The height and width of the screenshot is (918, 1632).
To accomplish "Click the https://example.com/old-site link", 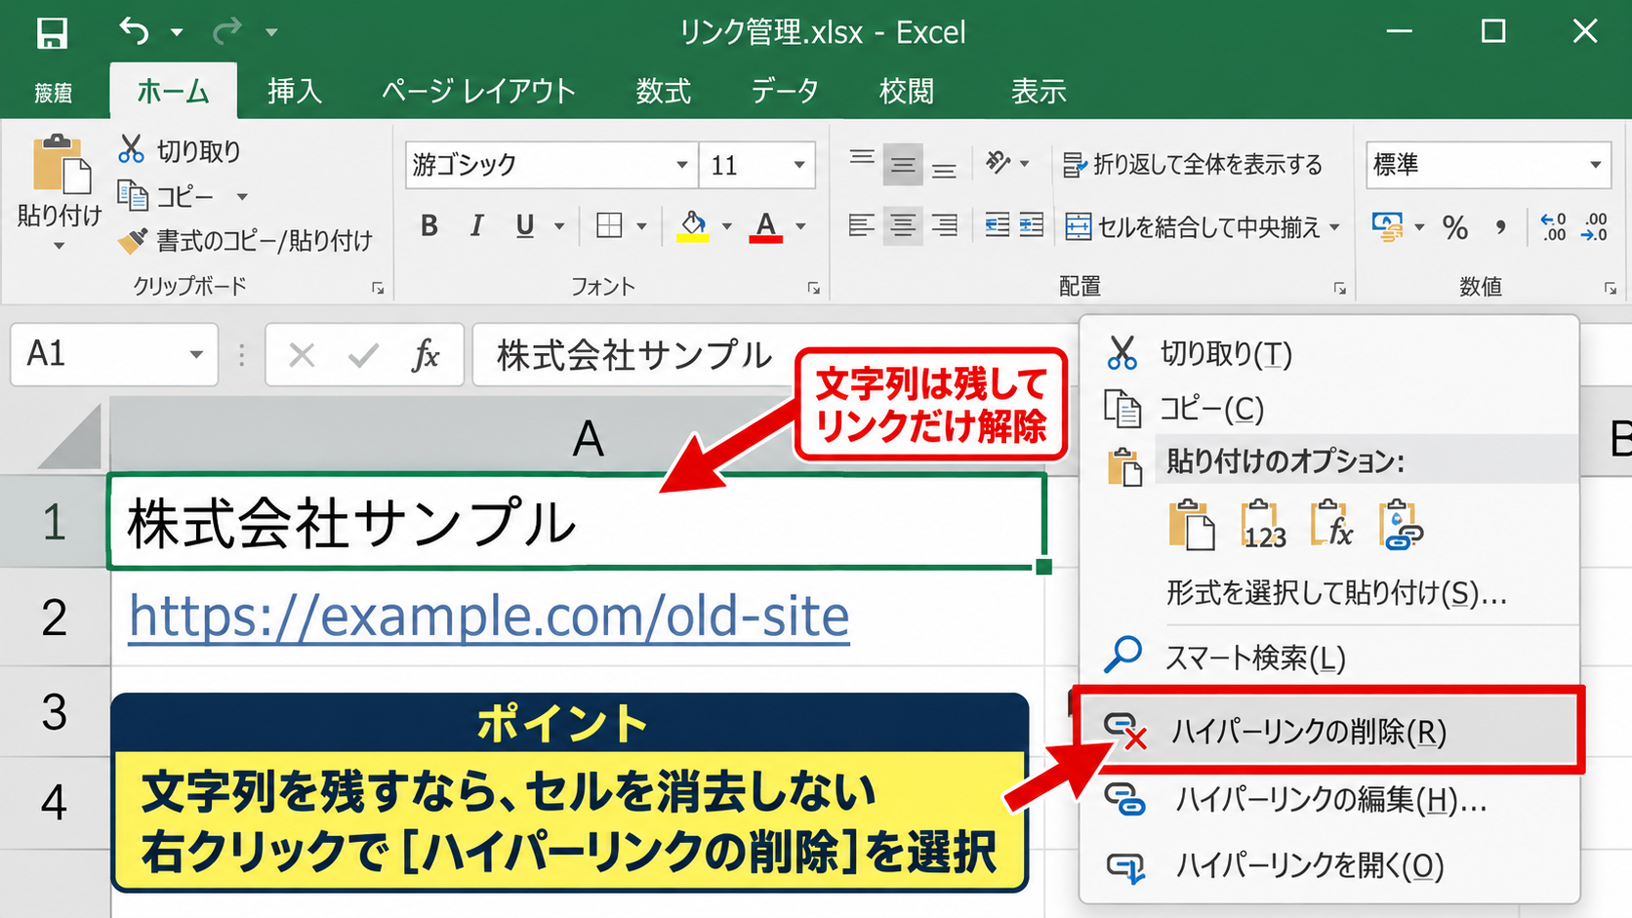I will (489, 617).
